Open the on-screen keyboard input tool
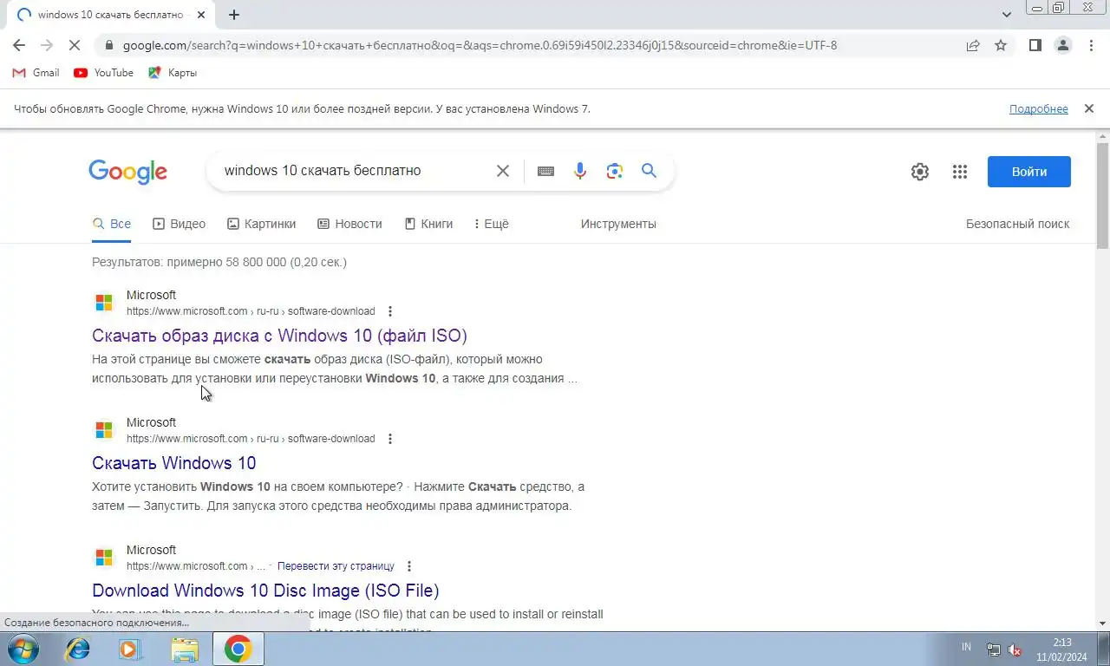The height and width of the screenshot is (666, 1110). coord(545,171)
